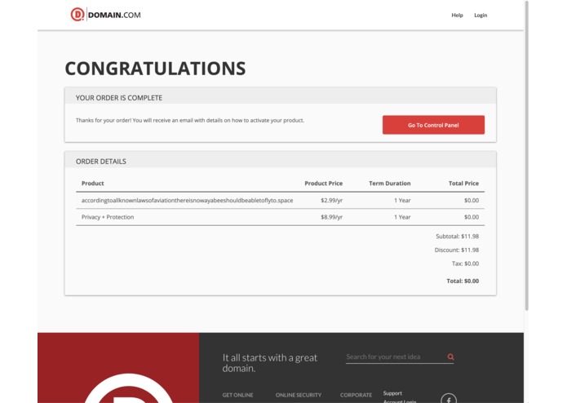Focus the 'Search for your next idea' field
The image size is (567, 403).
click(395, 357)
